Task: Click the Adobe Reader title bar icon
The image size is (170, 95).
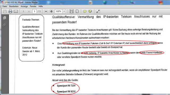Action: (x=3, y=2)
